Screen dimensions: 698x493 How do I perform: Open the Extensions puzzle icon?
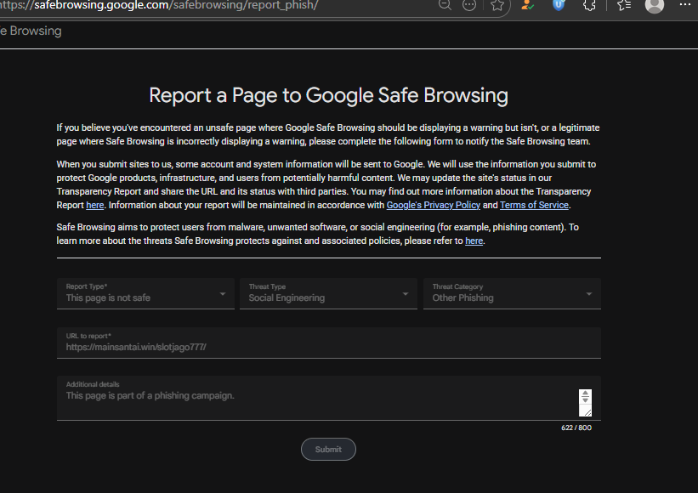click(x=589, y=5)
